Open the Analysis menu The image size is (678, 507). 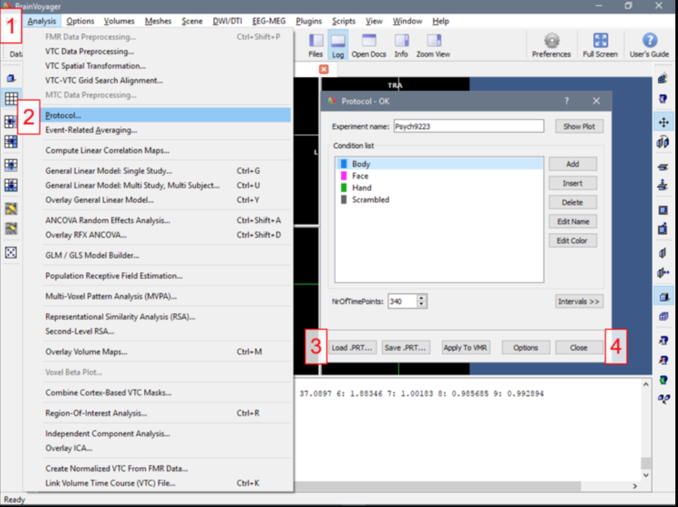(x=42, y=21)
